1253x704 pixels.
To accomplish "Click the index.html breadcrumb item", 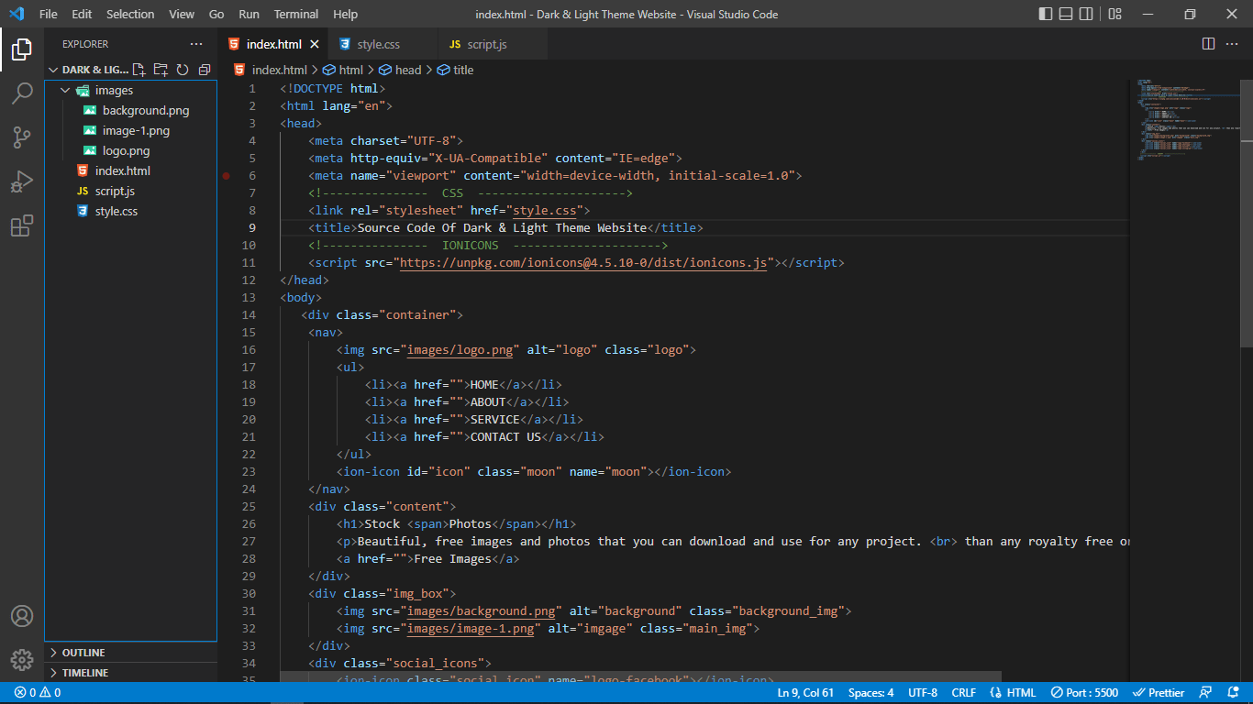I will click(x=271, y=70).
